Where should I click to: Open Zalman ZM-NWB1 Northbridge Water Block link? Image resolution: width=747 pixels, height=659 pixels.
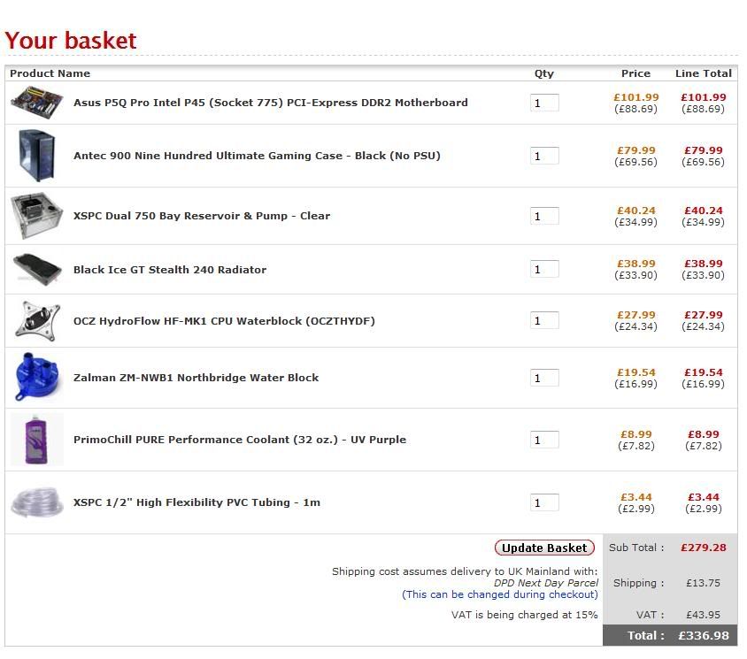(196, 378)
